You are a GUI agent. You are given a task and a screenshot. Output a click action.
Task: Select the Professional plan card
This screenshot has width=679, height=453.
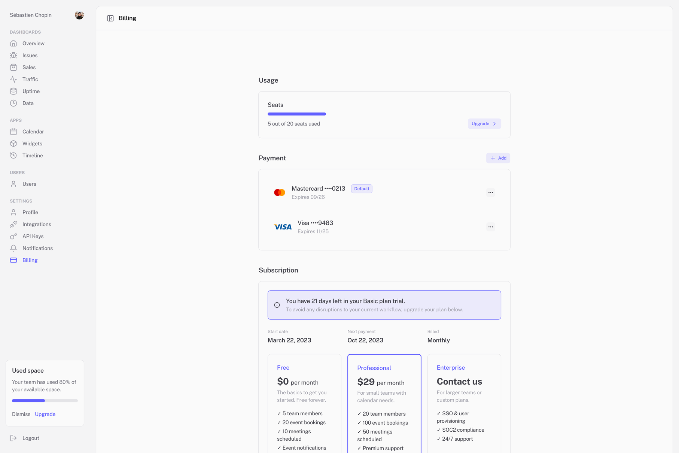pyautogui.click(x=384, y=404)
